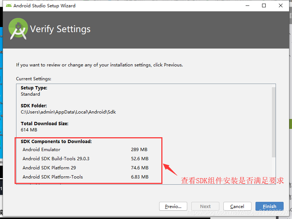Click the 289 MB emulator size value
Screen dimensions: 292x219
[139, 150]
